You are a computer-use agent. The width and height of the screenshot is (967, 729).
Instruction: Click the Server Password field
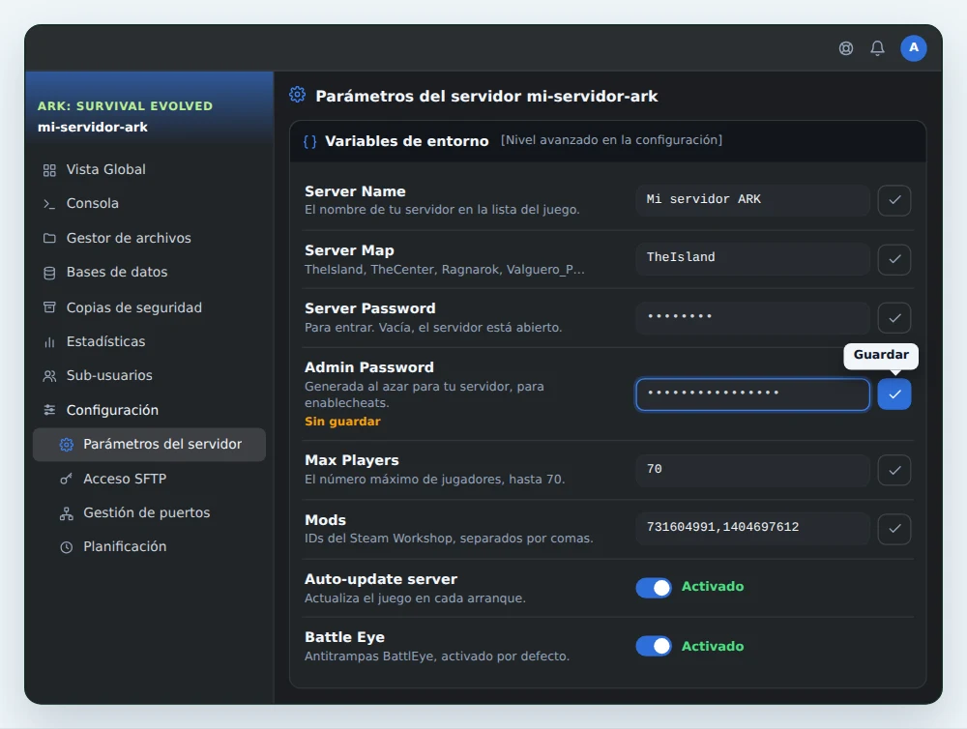752,318
